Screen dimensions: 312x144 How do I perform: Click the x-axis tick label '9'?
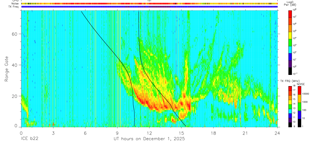pos(117,133)
